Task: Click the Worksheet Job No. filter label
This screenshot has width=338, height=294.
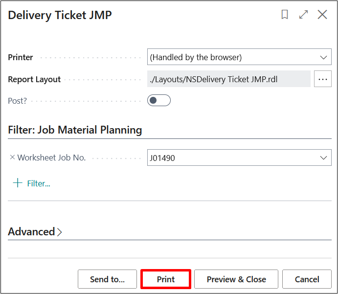Action: pos(51,158)
